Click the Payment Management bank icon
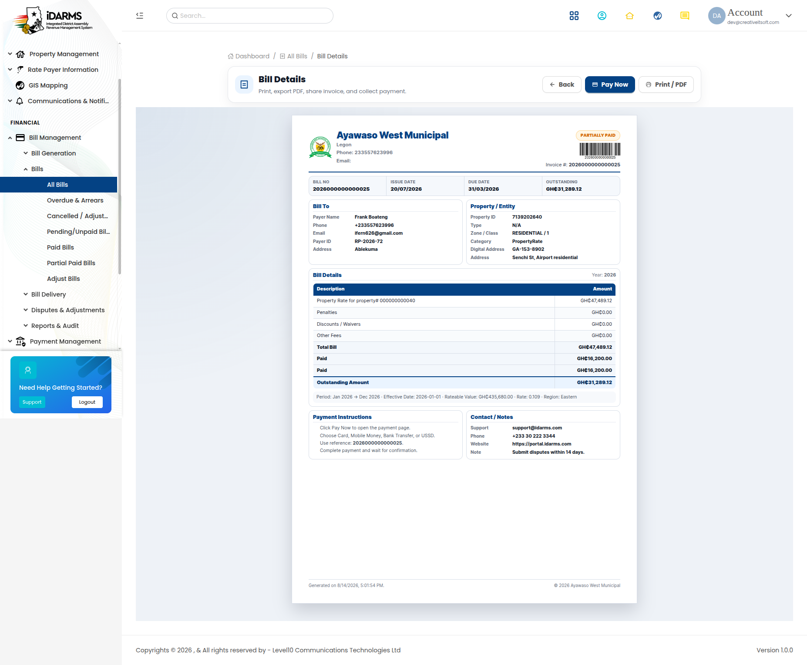This screenshot has height=665, width=807. (20, 341)
